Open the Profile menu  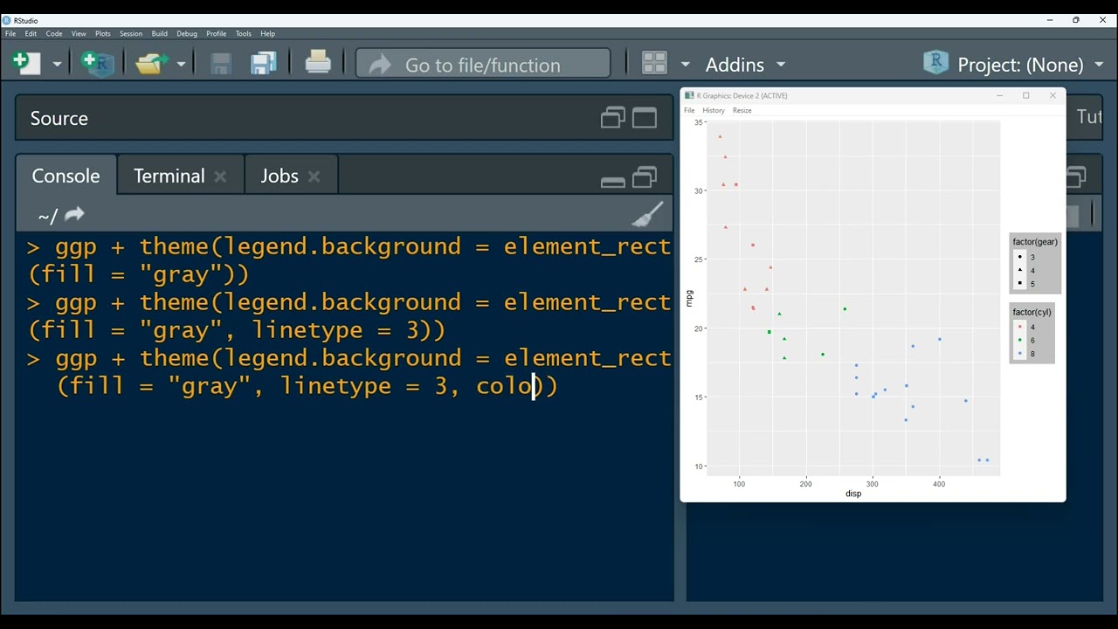[x=216, y=33]
